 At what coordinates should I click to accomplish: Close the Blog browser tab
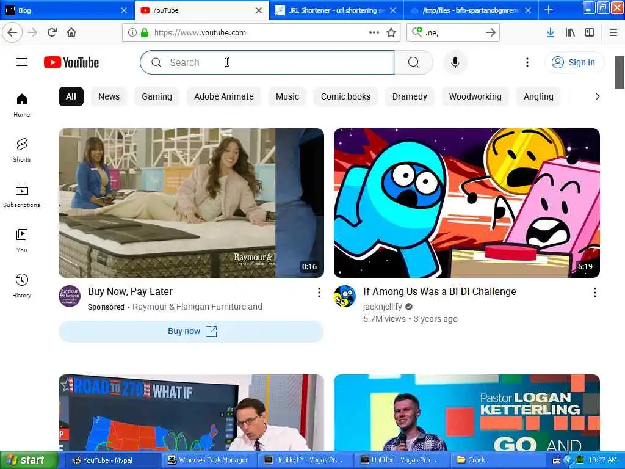click(x=124, y=10)
